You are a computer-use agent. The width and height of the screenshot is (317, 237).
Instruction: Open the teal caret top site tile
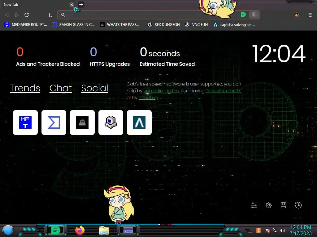point(139,122)
